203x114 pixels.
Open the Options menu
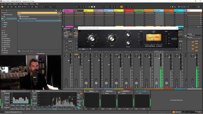coord(32,4)
